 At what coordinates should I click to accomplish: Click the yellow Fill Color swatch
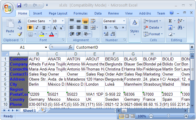pyautogui.click(x=42, y=34)
